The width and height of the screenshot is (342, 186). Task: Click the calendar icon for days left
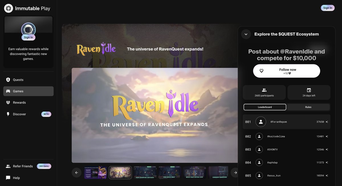pos(309,90)
